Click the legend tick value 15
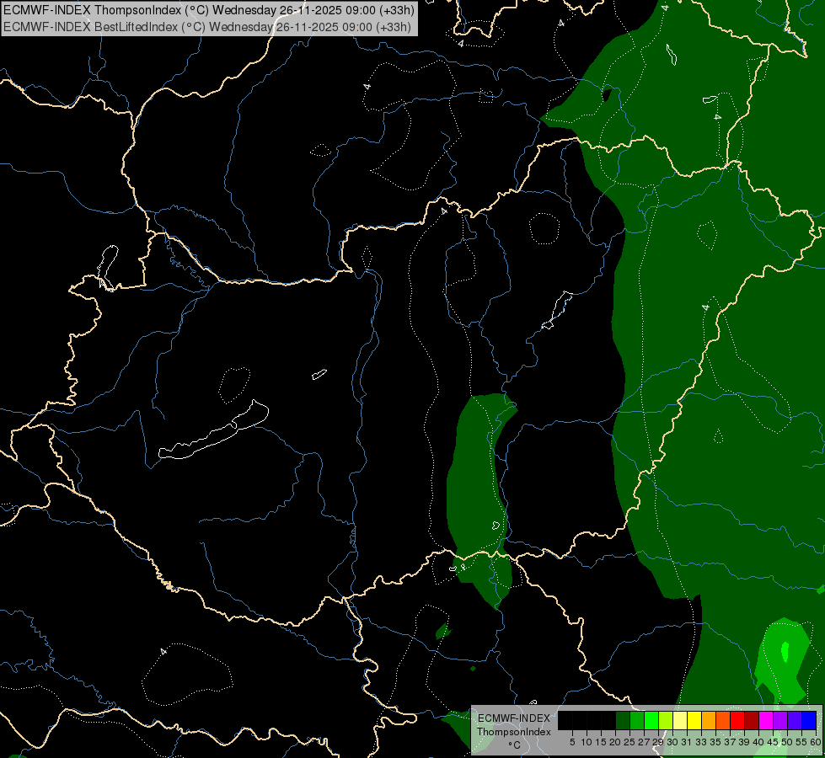825x758 pixels. pos(601,742)
